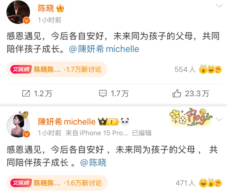This screenshot has width=227, height=196.
Task: Expand the second post options chevron
Action: (219, 119)
